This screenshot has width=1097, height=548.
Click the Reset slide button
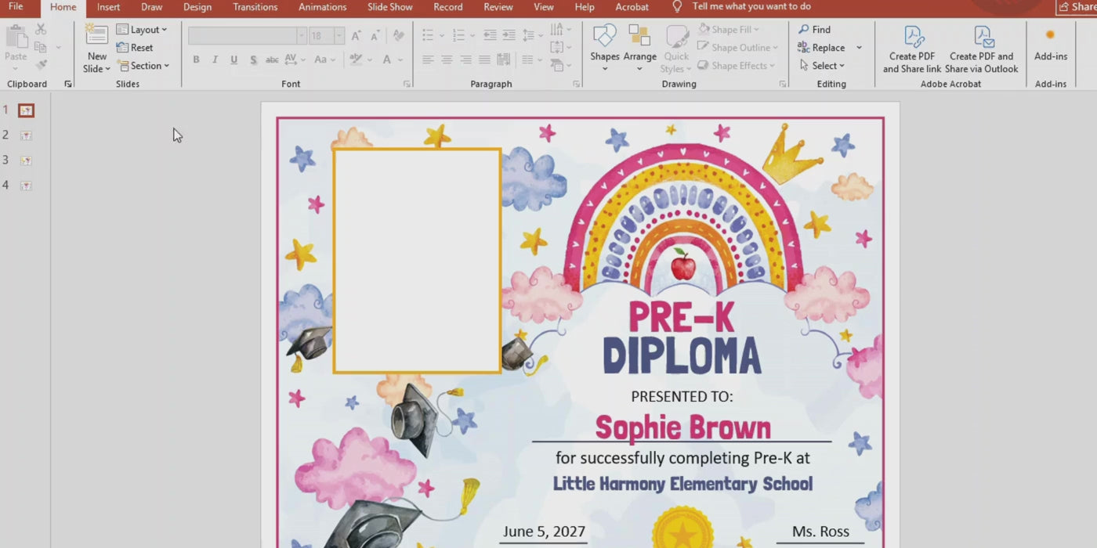[x=135, y=48]
